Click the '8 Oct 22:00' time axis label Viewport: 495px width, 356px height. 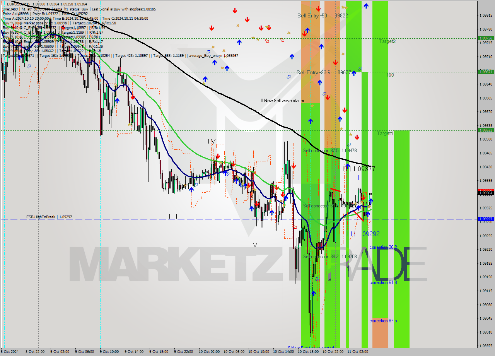pos(35,352)
